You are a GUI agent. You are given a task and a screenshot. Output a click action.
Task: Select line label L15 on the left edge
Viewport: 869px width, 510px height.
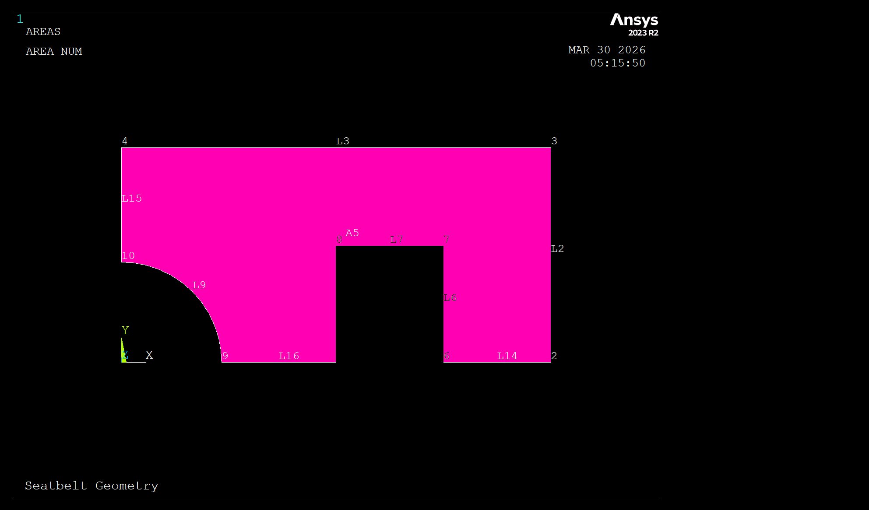(x=132, y=198)
